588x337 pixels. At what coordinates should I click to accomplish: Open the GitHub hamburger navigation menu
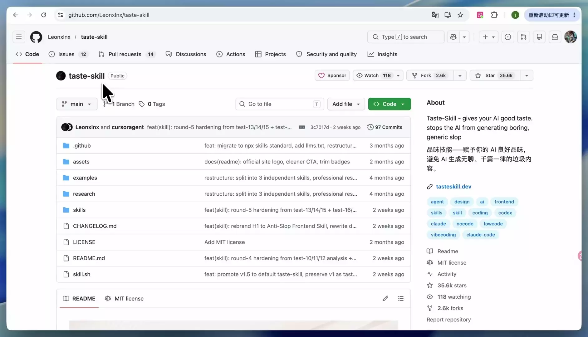coord(19,37)
